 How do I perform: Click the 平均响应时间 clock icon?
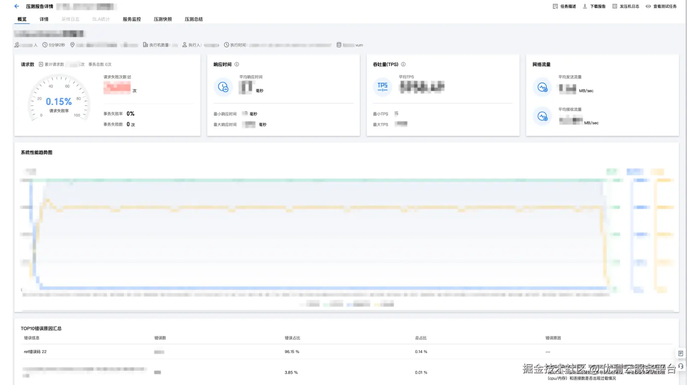coord(223,87)
